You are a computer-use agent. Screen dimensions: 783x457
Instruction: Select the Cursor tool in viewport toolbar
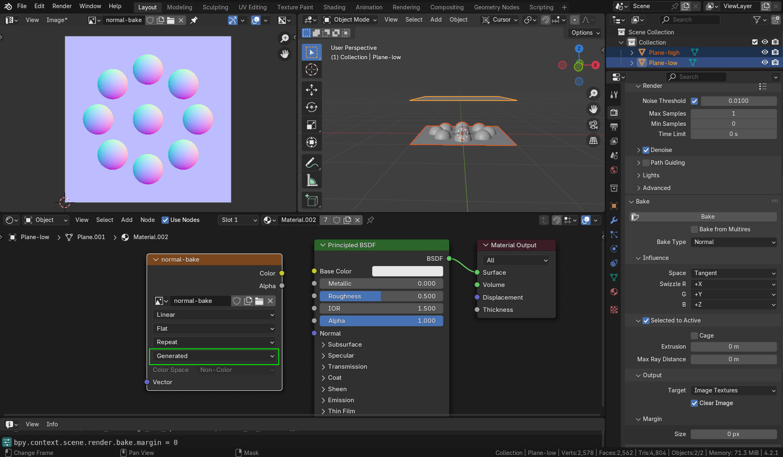coord(312,70)
